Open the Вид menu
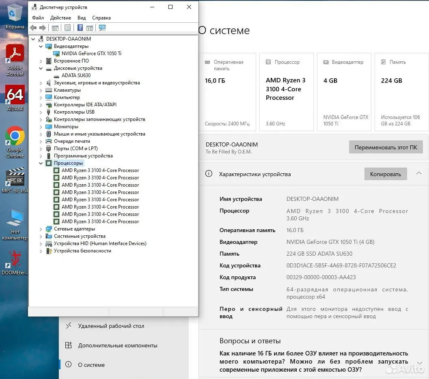 coord(82,18)
